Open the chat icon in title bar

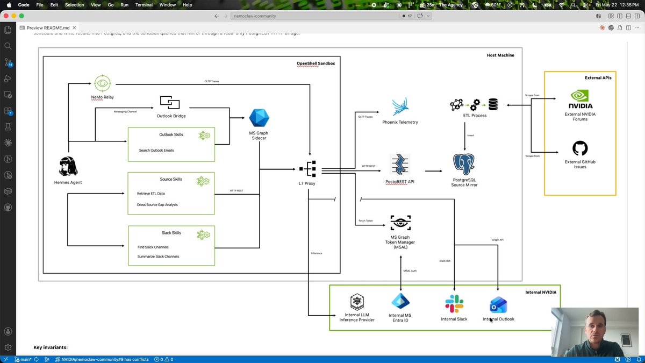[x=419, y=16]
